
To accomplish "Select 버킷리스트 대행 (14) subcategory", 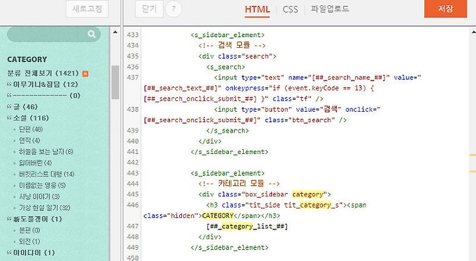I will [x=46, y=174].
